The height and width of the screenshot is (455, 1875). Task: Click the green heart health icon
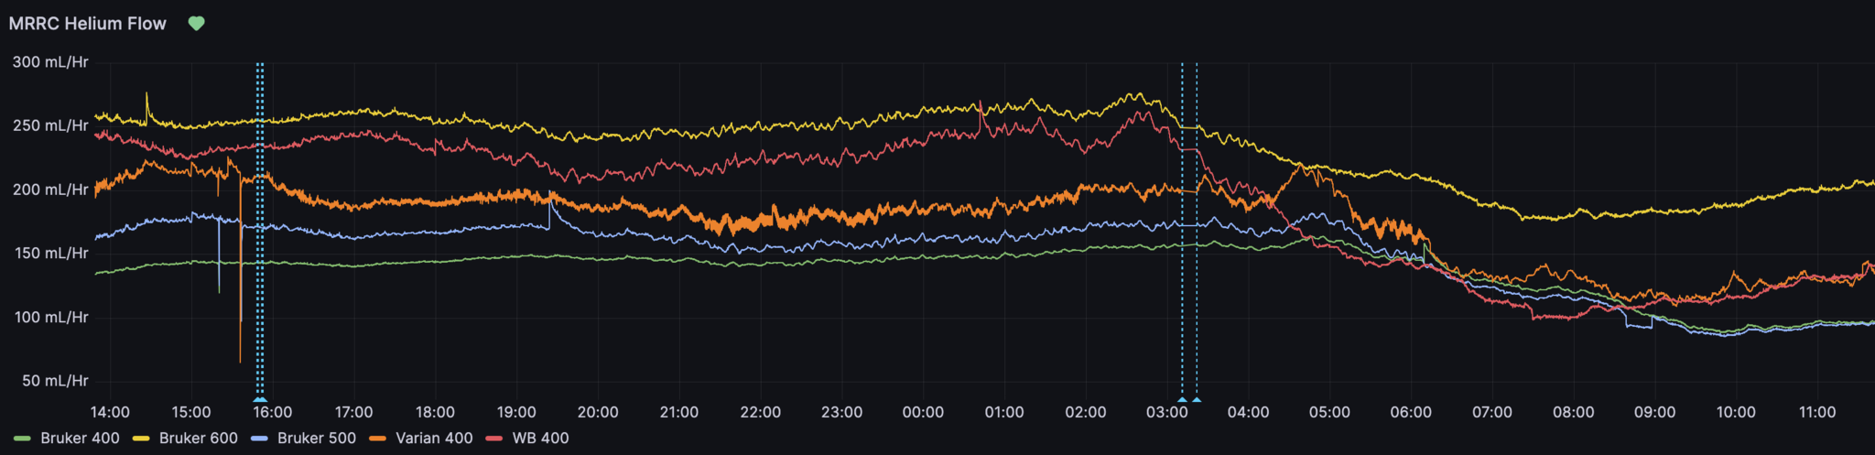pos(196,24)
